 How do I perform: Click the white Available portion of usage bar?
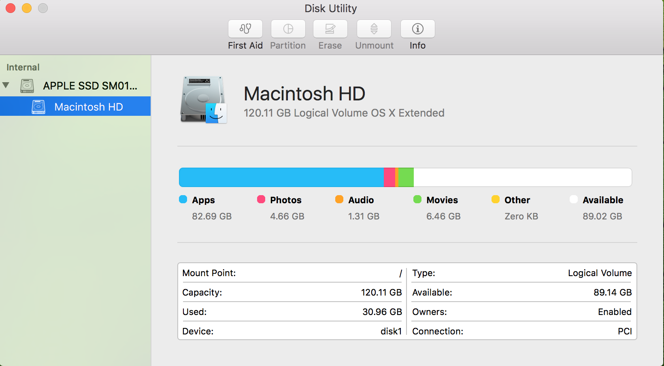coord(523,177)
